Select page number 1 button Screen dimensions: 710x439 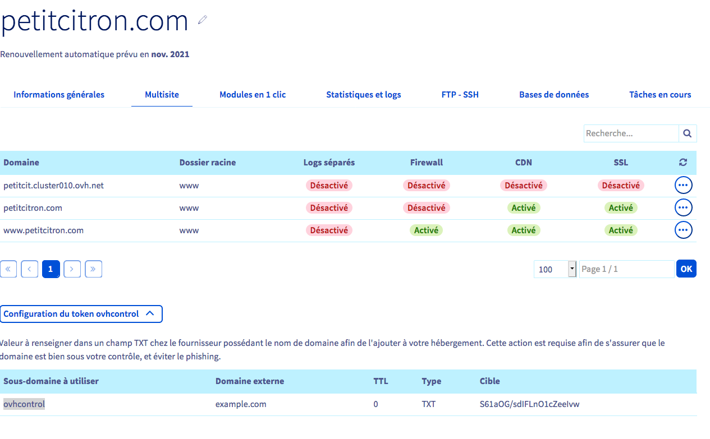51,269
